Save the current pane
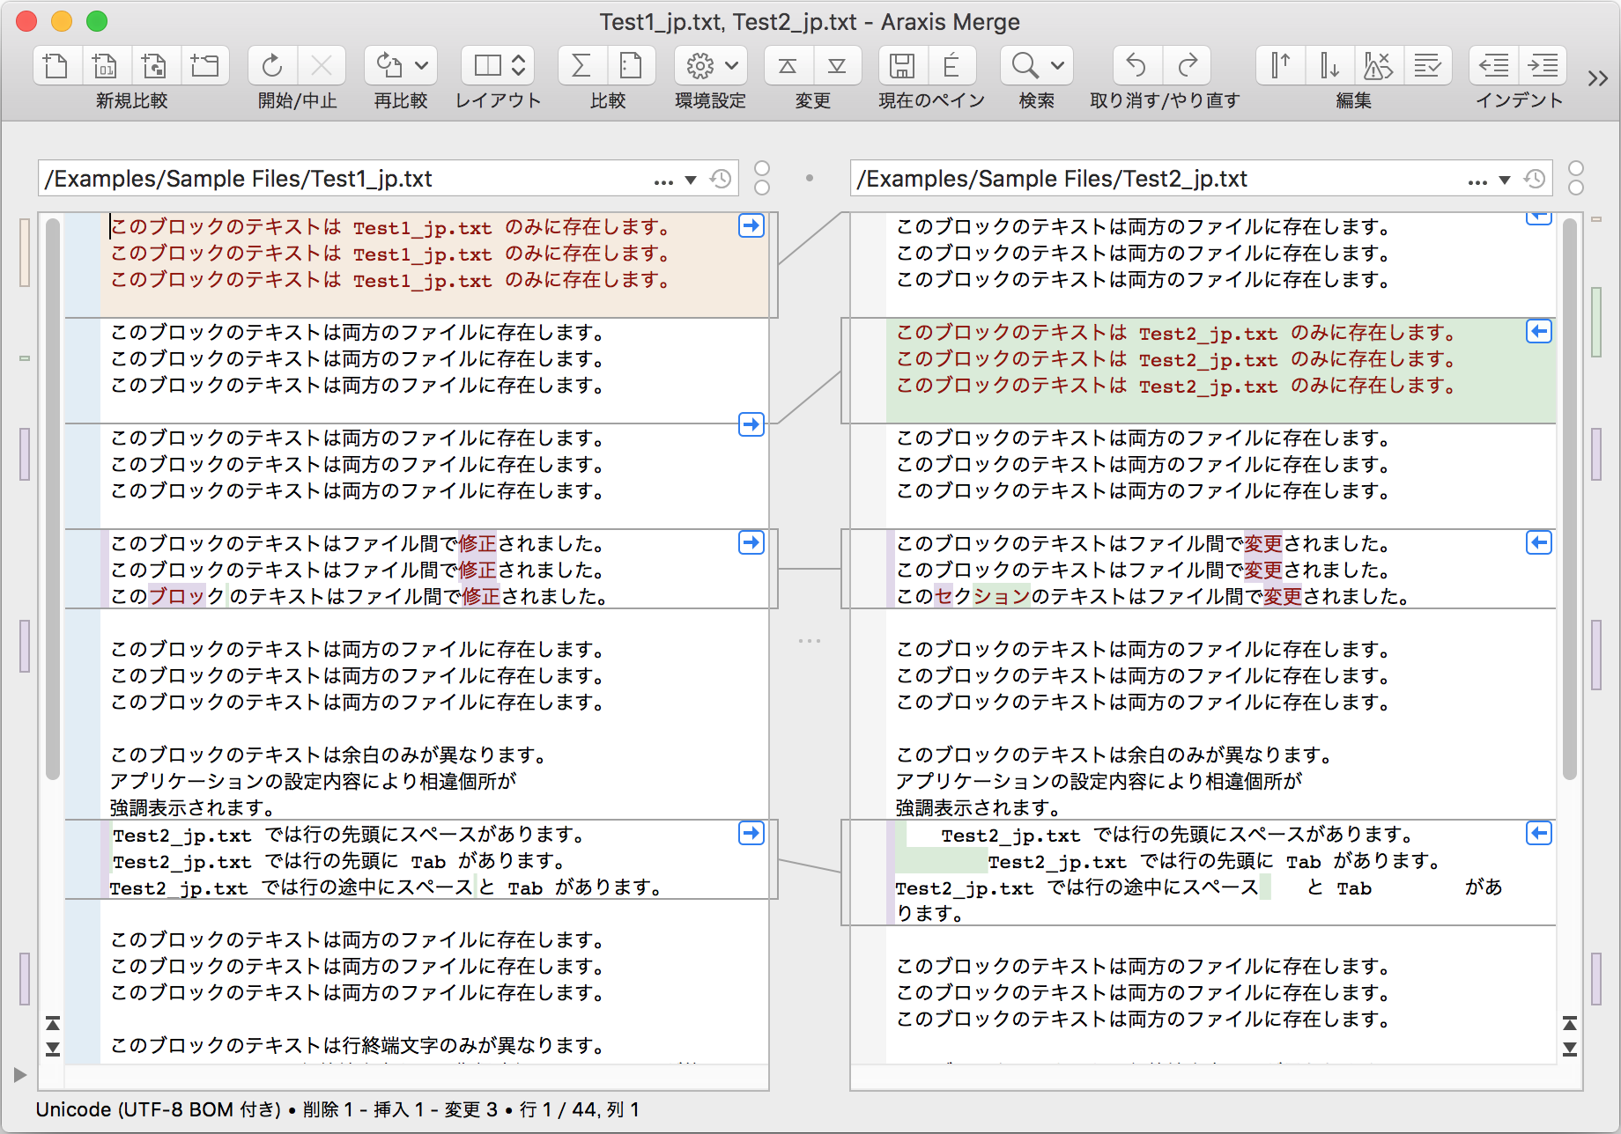The image size is (1621, 1134). click(902, 64)
